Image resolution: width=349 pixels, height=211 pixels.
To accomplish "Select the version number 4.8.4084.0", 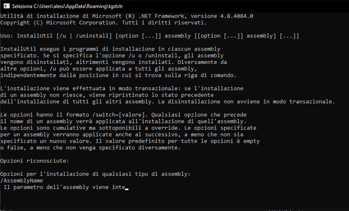I will pyautogui.click(x=236, y=16).
